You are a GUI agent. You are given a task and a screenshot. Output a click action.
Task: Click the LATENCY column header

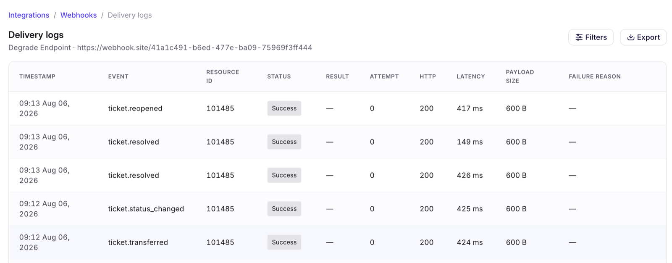point(471,76)
